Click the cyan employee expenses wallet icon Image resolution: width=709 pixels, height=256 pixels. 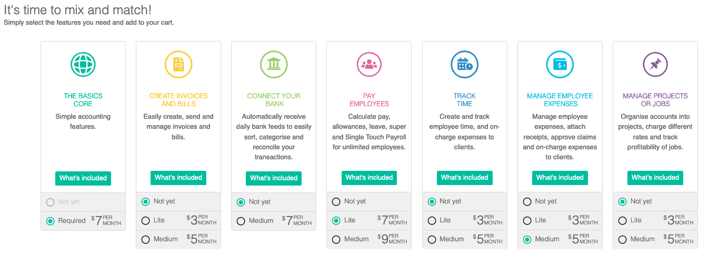pos(560,65)
